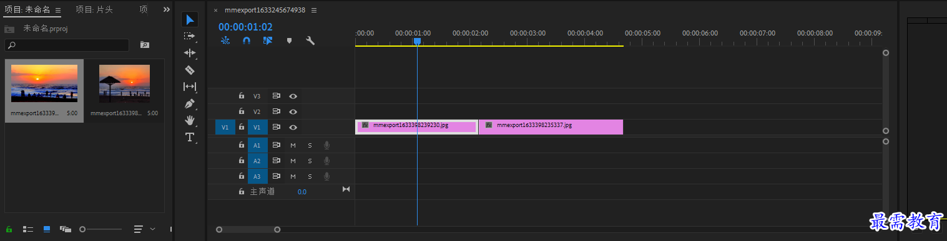Toggle project writable green lock icon
Viewport: 947px width, 241px height.
pos(9,229)
